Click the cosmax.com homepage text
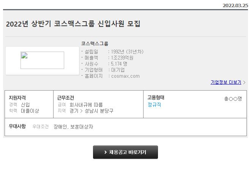251x174 pixels. click(x=125, y=76)
